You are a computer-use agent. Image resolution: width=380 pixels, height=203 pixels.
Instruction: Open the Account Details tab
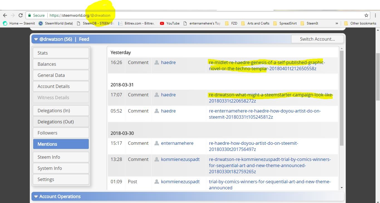pyautogui.click(x=61, y=86)
